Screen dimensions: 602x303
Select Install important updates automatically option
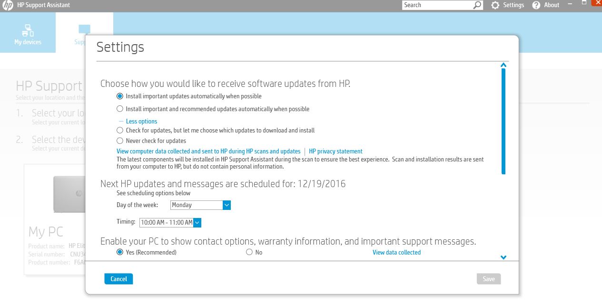tap(120, 96)
